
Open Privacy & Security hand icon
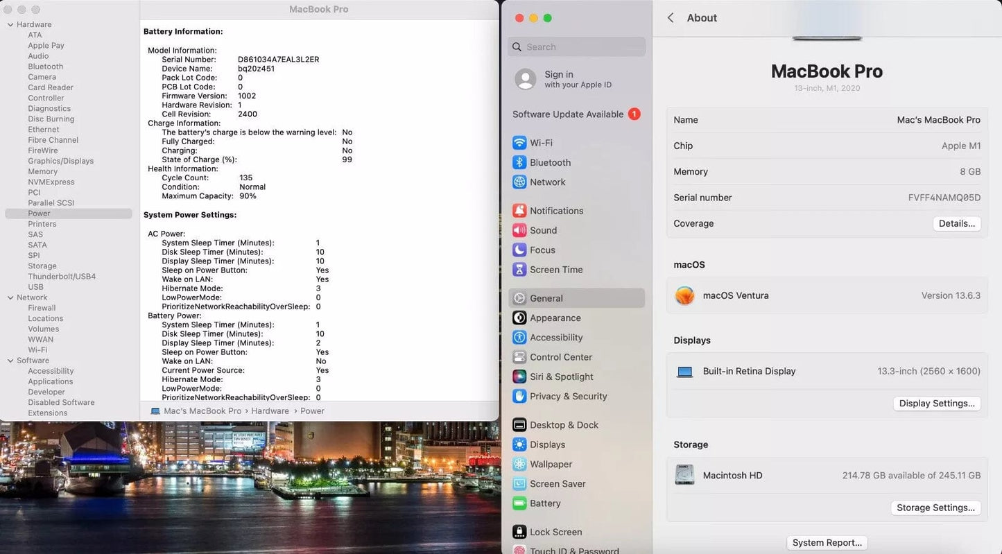[x=519, y=396]
